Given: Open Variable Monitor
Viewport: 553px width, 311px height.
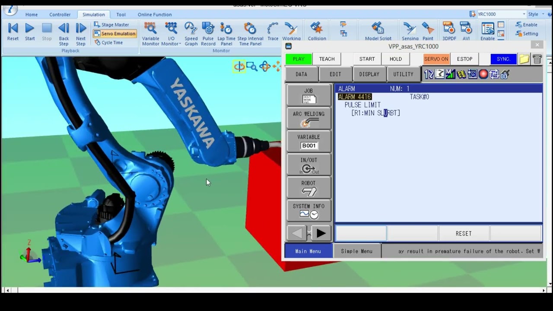Looking at the screenshot, I should coord(150,34).
